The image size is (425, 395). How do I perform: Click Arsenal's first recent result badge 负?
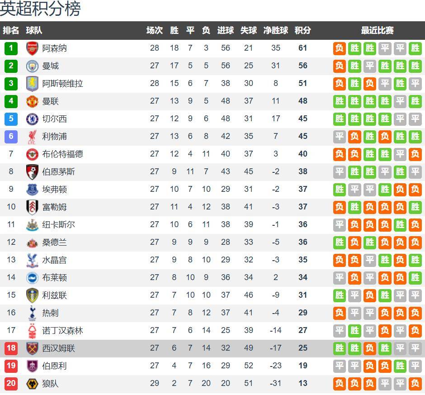tap(340, 48)
